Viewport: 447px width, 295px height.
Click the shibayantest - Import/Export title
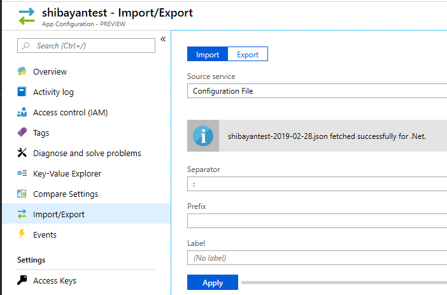coord(117,13)
